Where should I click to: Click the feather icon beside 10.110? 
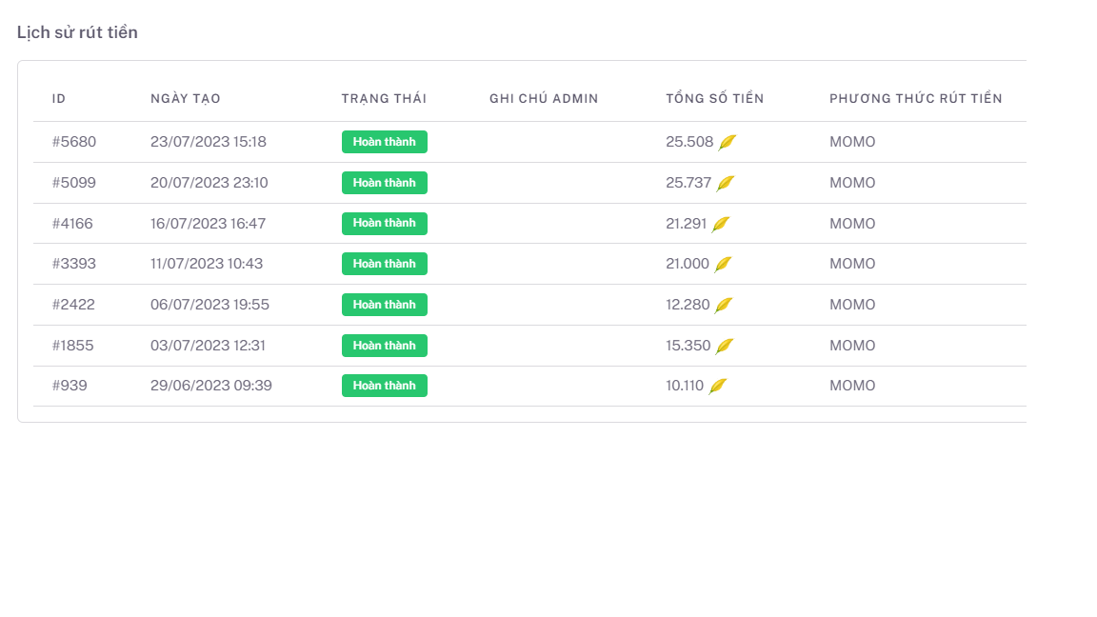[718, 386]
